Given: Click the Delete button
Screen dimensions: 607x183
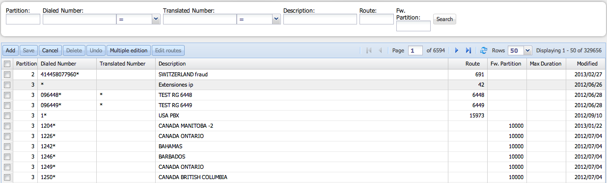Looking at the screenshot, I should 74,50.
